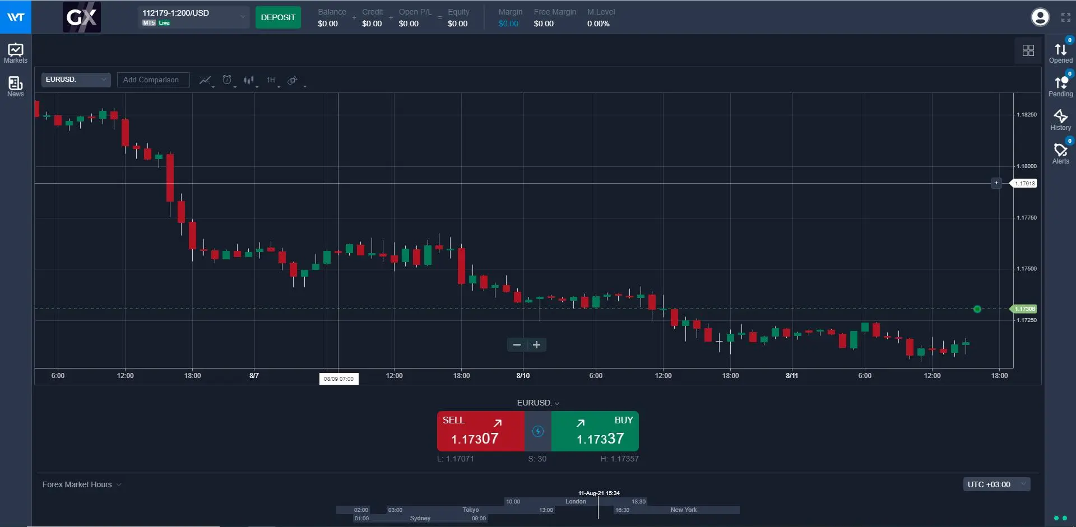Click the Sydney session bar
This screenshot has width=1076, height=527.
(x=420, y=518)
